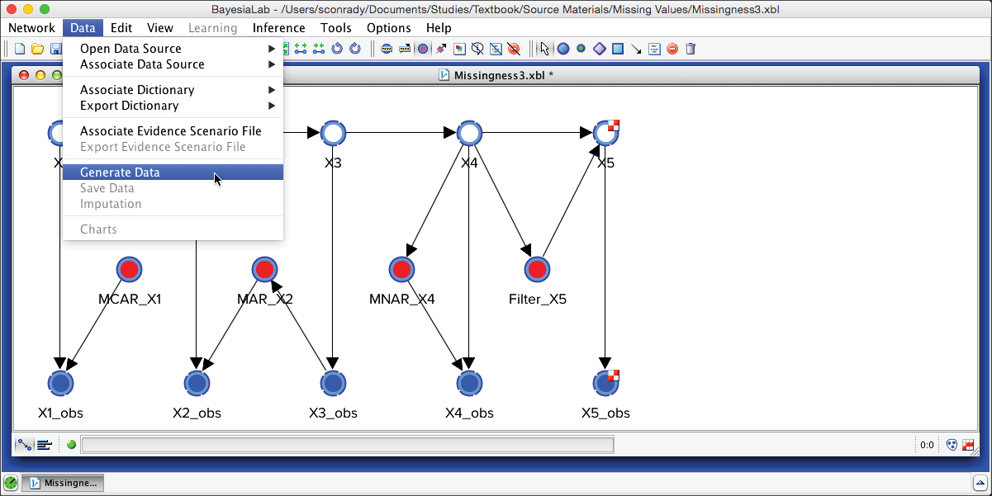
Task: Click the purple diamond decision node tool
Action: click(x=599, y=49)
